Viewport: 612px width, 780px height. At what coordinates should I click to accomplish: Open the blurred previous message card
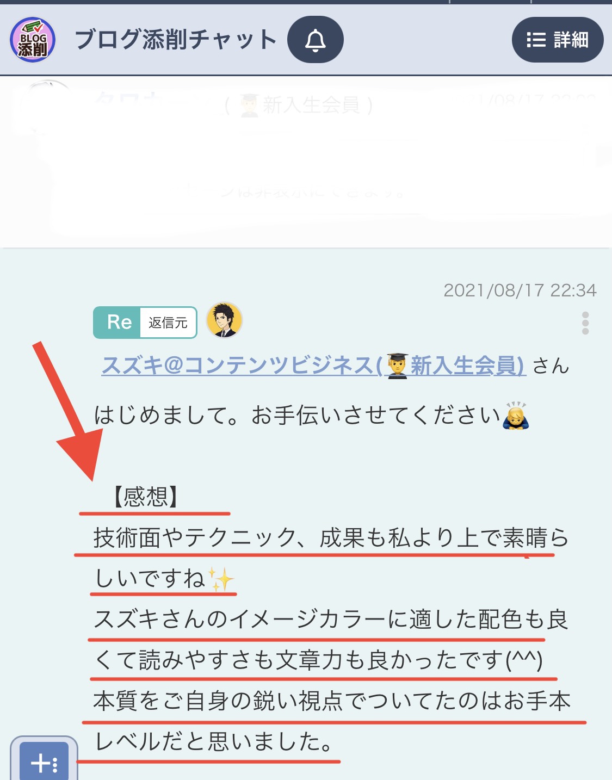pyautogui.click(x=306, y=162)
